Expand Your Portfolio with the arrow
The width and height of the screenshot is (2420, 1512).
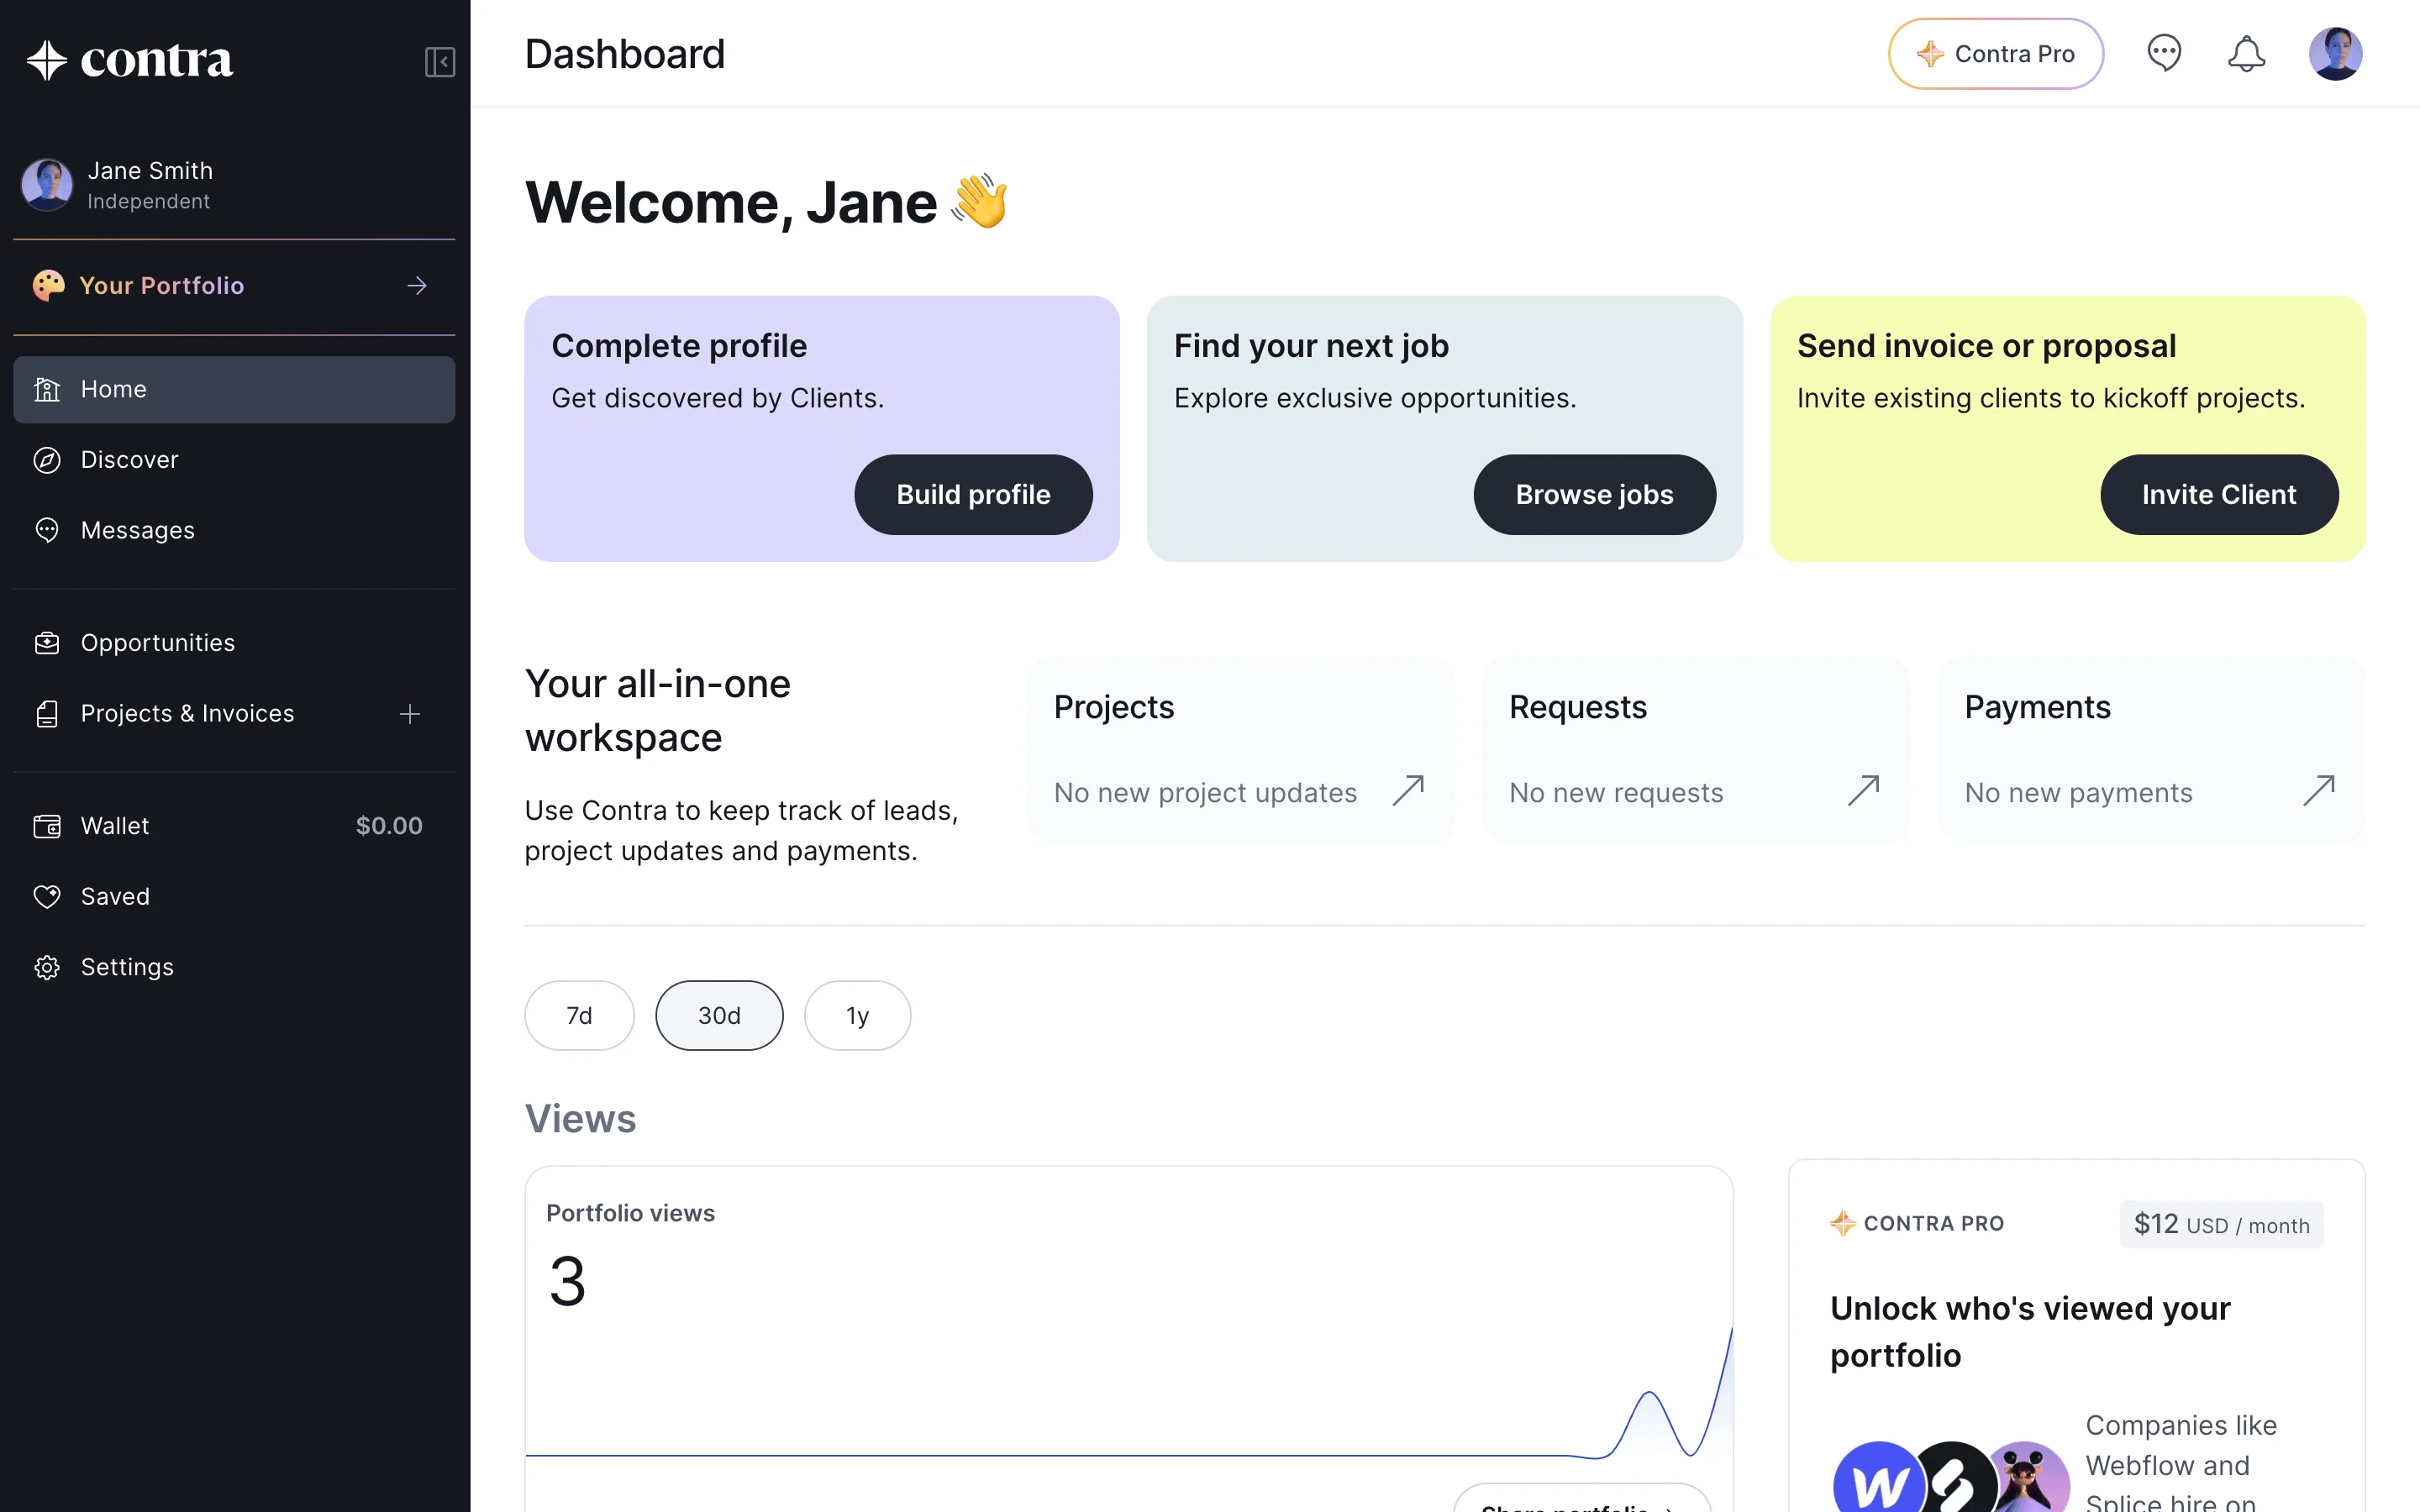418,285
